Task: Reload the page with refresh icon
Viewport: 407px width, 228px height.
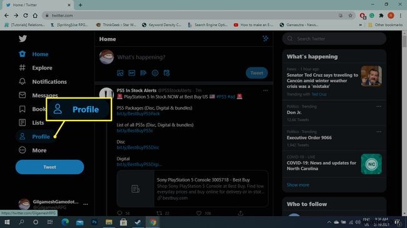Action: coord(26,16)
